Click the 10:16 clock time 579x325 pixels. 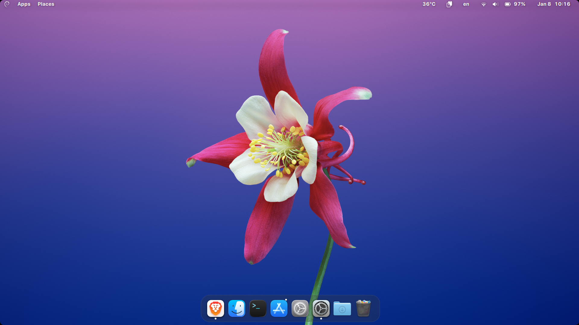(562, 4)
